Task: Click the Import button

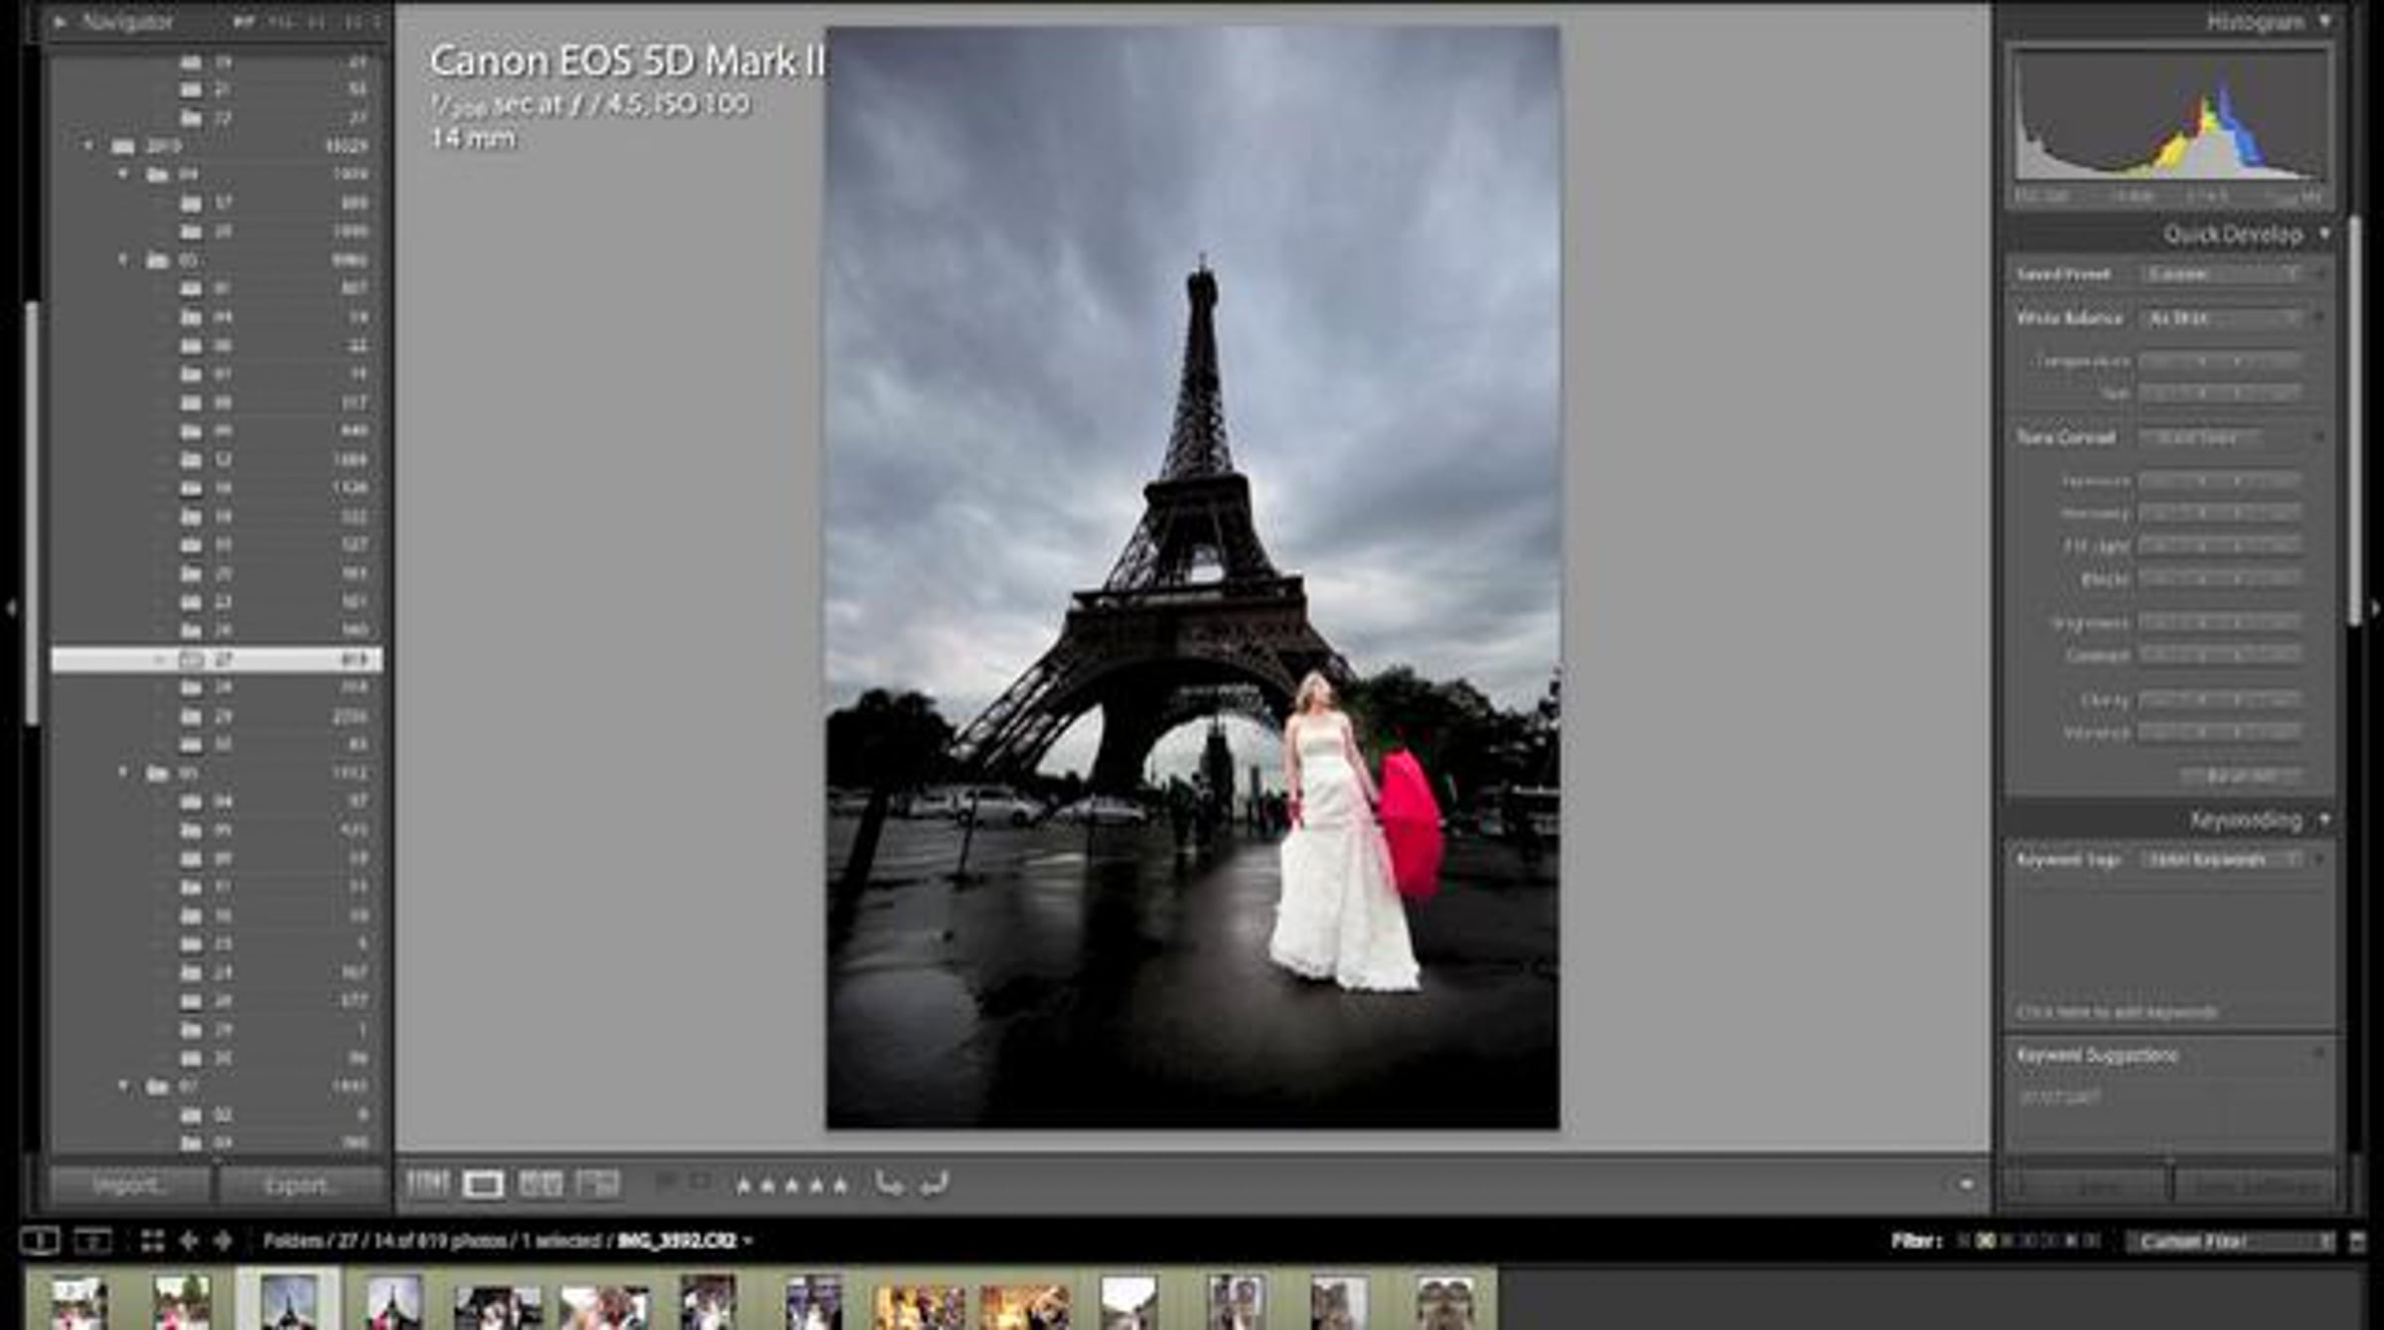Action: pos(129,1185)
